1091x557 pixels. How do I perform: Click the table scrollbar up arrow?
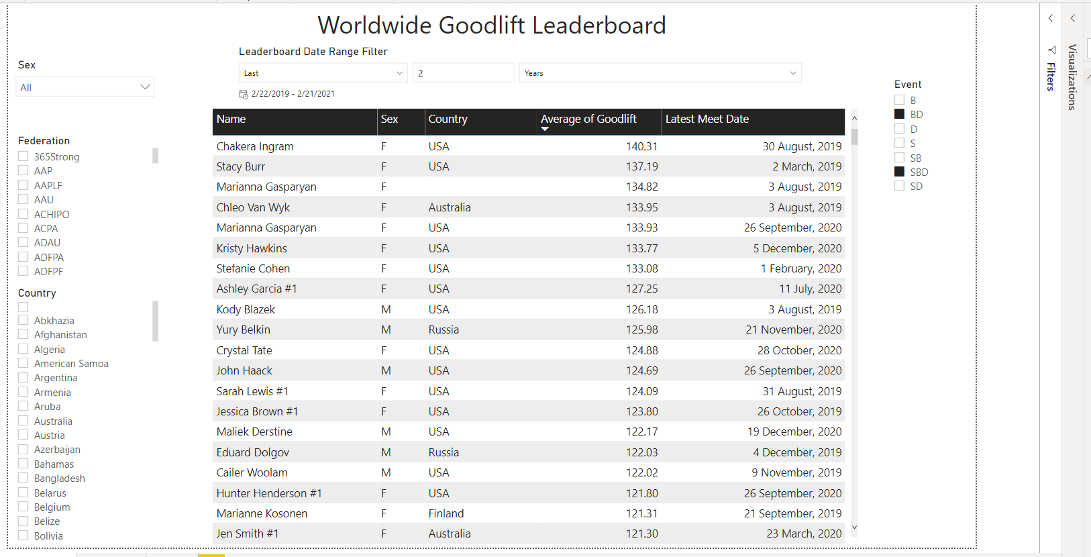pyautogui.click(x=854, y=118)
